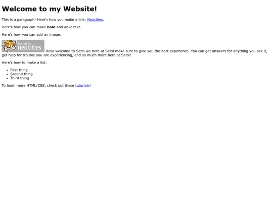The height and width of the screenshot is (204, 273).
Task: Click the bullet beside 'First thing'
Action: (x=7, y=70)
